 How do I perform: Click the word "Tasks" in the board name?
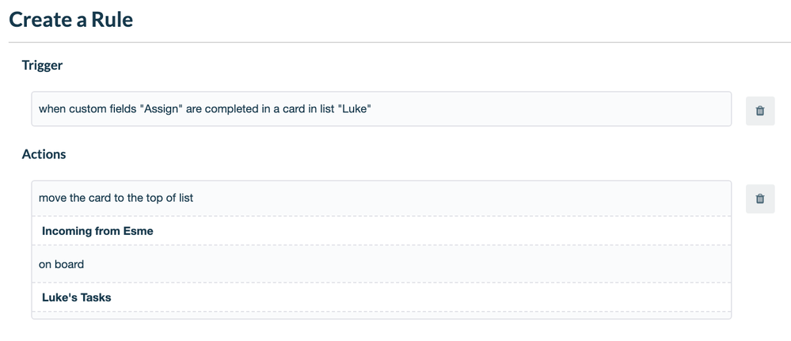pos(96,297)
